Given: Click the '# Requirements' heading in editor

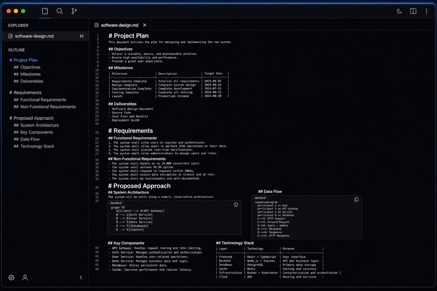Looking at the screenshot, I should (x=131, y=131).
